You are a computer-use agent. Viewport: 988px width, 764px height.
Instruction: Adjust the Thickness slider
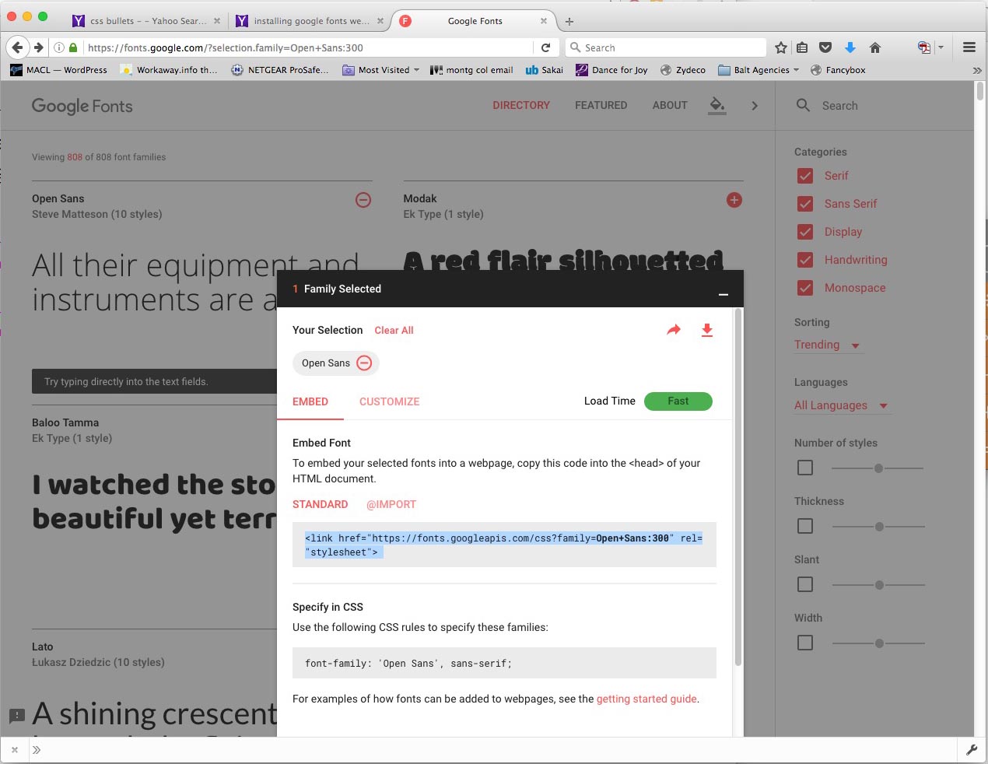coord(878,527)
